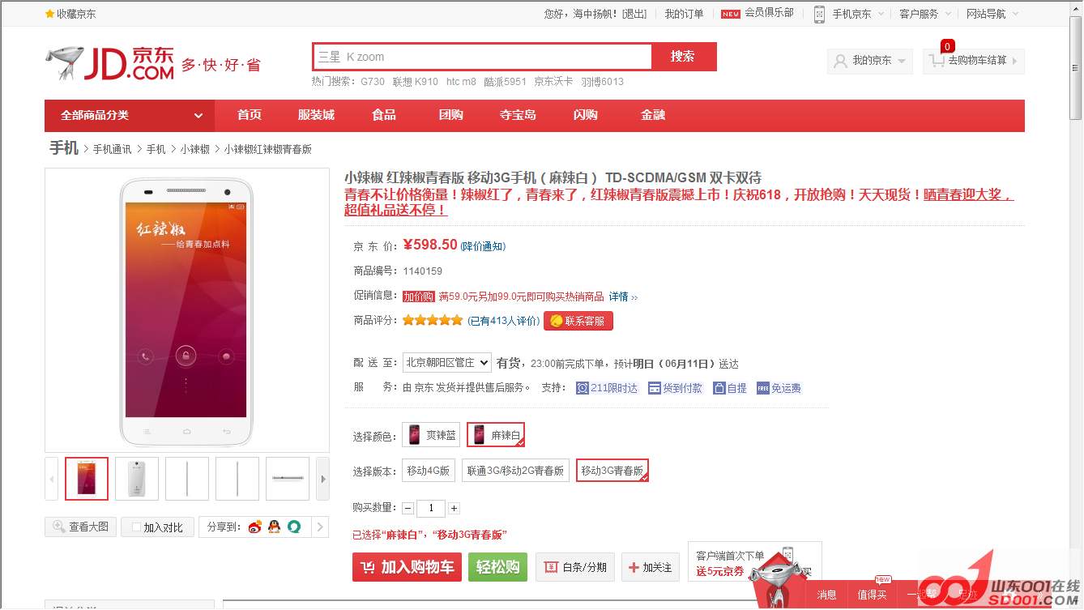This screenshot has width=1084, height=610.
Task: Choose the 移动4G版 version option
Action: pos(428,471)
